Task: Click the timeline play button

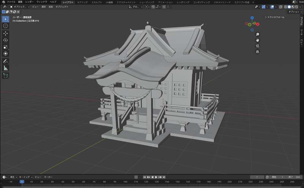Action: (156, 177)
